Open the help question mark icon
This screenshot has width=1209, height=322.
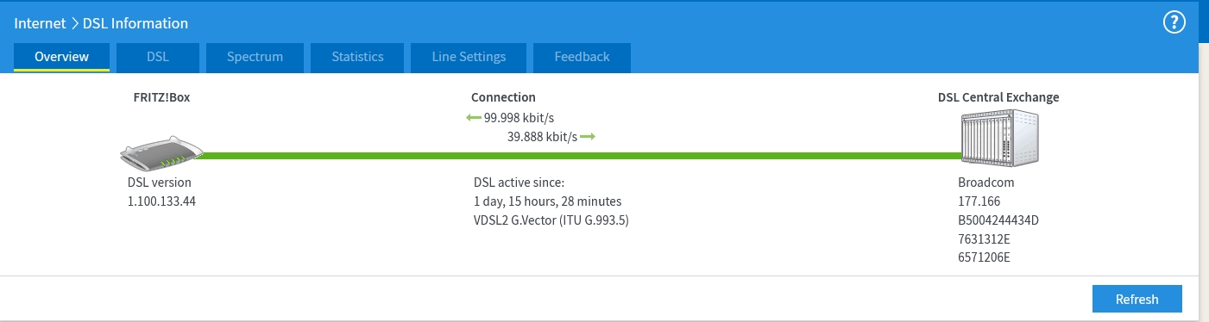click(x=1174, y=23)
